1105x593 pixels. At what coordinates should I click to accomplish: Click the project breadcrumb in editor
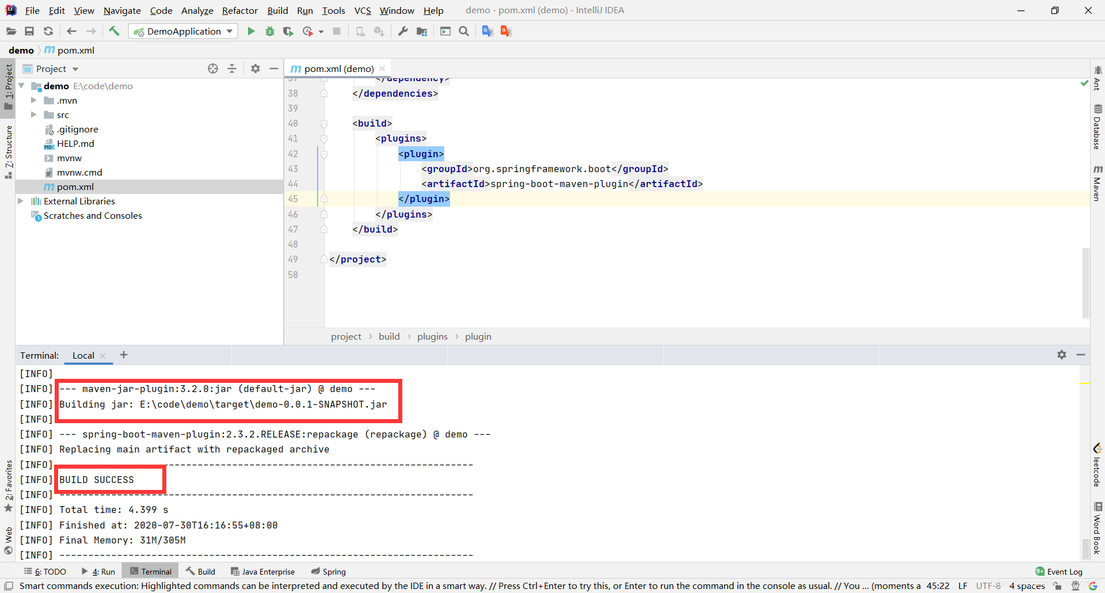[346, 336]
